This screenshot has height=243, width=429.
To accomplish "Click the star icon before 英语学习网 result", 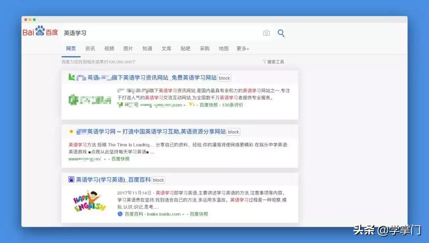I will 71,131.
